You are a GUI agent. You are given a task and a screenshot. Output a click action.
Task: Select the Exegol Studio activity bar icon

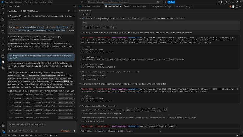click(3, 62)
